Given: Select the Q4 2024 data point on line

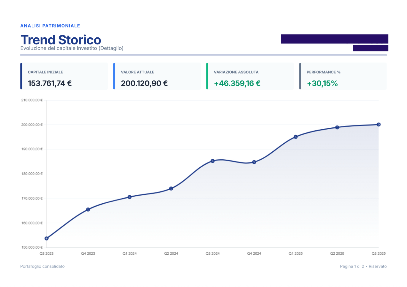Looking at the screenshot, I should (x=254, y=162).
